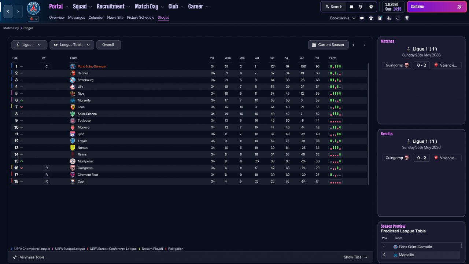Open the Match Day breadcrumb link

pyautogui.click(x=11, y=28)
